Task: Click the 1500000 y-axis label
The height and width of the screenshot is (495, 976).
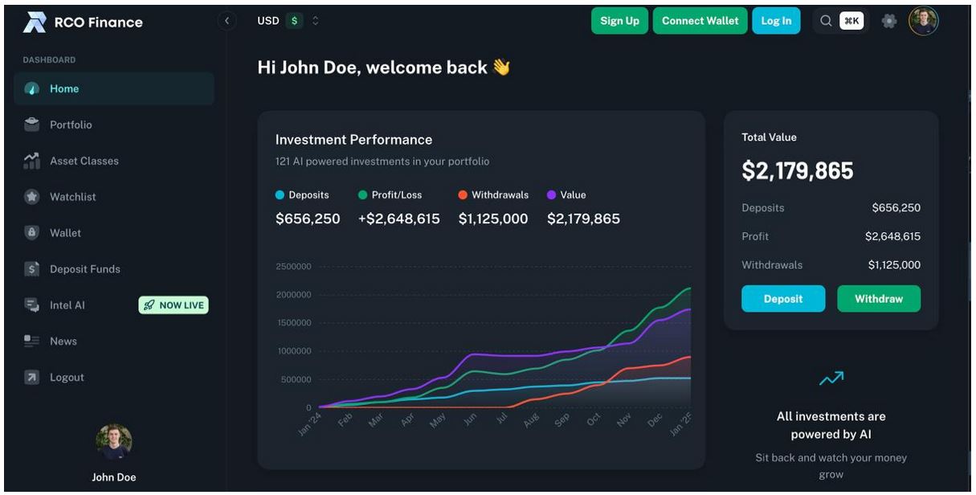Action: tap(293, 323)
